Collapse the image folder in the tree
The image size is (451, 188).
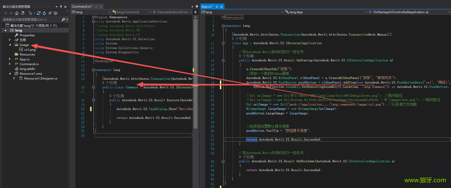click(x=10, y=45)
